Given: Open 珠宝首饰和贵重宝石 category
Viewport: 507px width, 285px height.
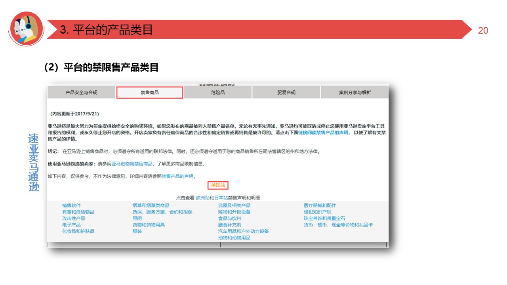Looking at the screenshot, I should click(324, 218).
